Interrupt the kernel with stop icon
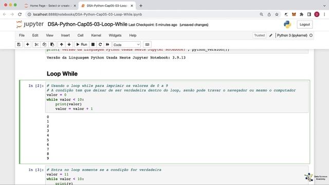329x185 pixels. [93, 45]
